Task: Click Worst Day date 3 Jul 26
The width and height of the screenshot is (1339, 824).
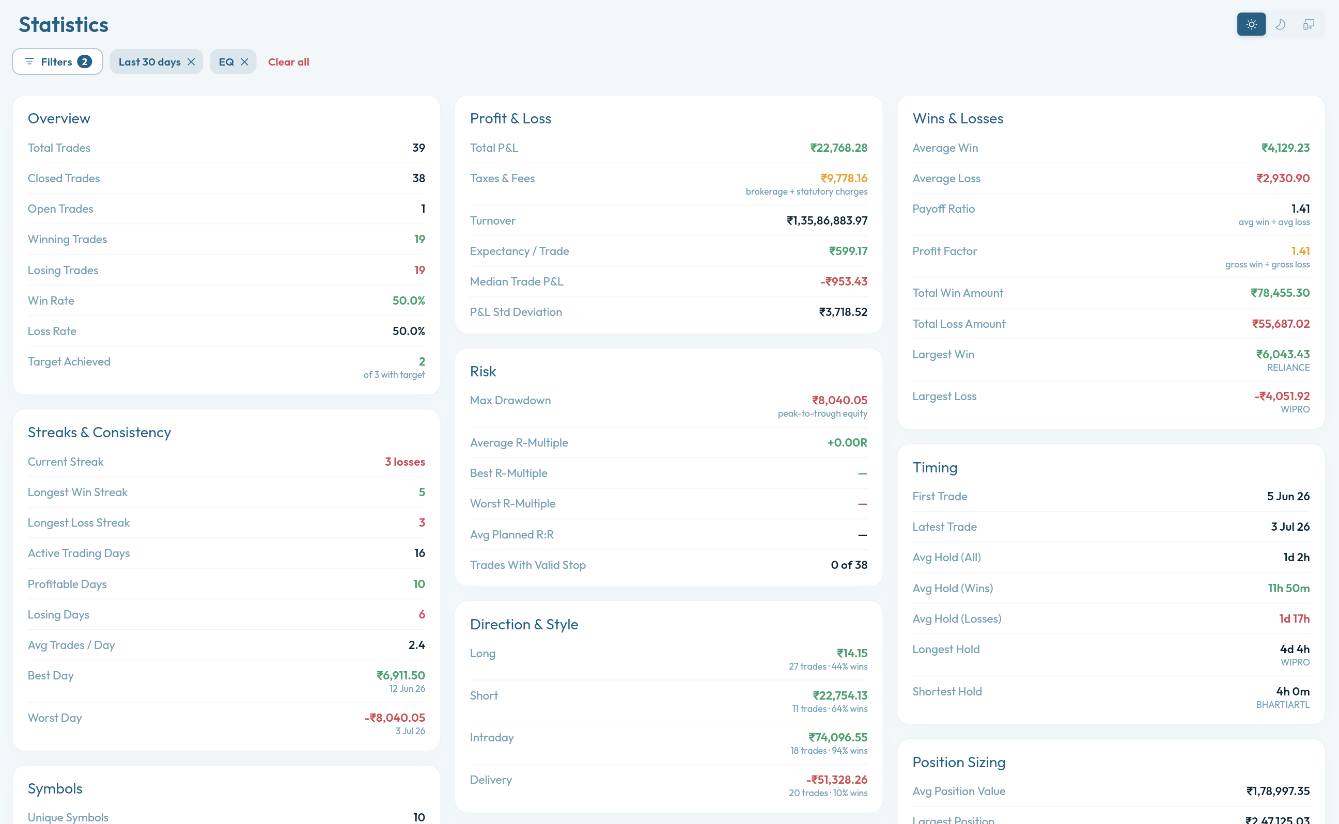Action: [x=411, y=731]
